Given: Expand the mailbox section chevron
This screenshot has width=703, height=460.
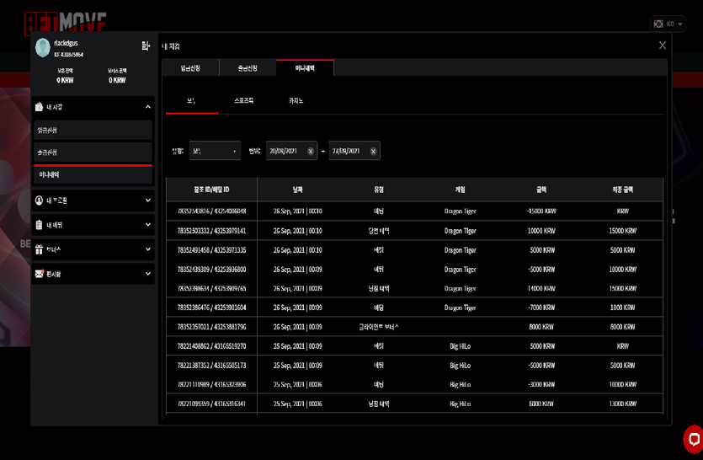Looking at the screenshot, I should (148, 273).
